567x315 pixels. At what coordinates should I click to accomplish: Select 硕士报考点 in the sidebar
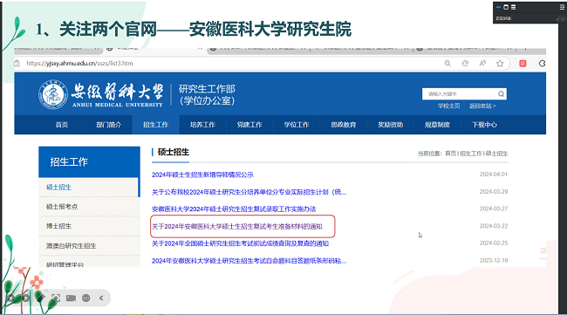[x=89, y=207]
